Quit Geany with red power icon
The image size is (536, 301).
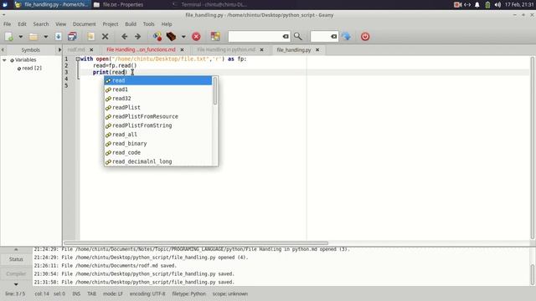[365, 37]
